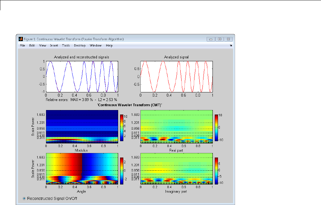Click the dock figure arrow in the menu bar
Image resolution: width=321 pixels, height=205 pixels.
click(x=231, y=46)
